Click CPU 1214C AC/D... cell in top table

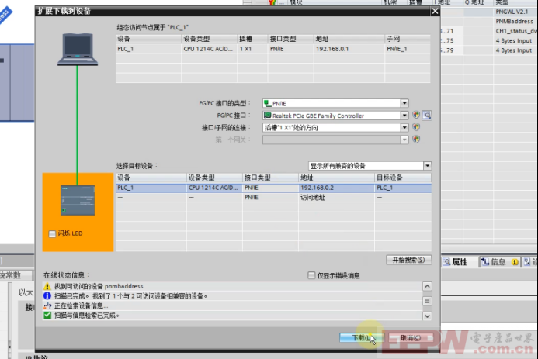coord(208,49)
